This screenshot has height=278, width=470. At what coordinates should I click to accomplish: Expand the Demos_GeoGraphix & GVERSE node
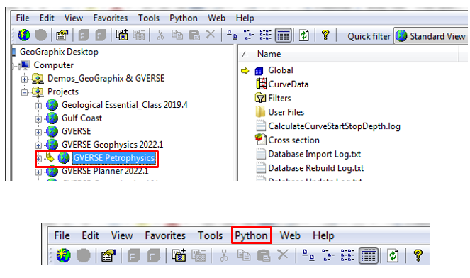coord(24,79)
